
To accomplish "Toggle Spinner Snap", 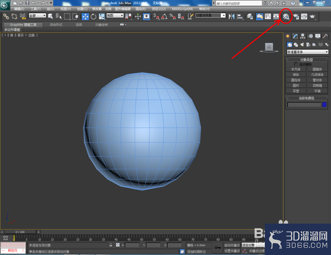I will (181, 17).
